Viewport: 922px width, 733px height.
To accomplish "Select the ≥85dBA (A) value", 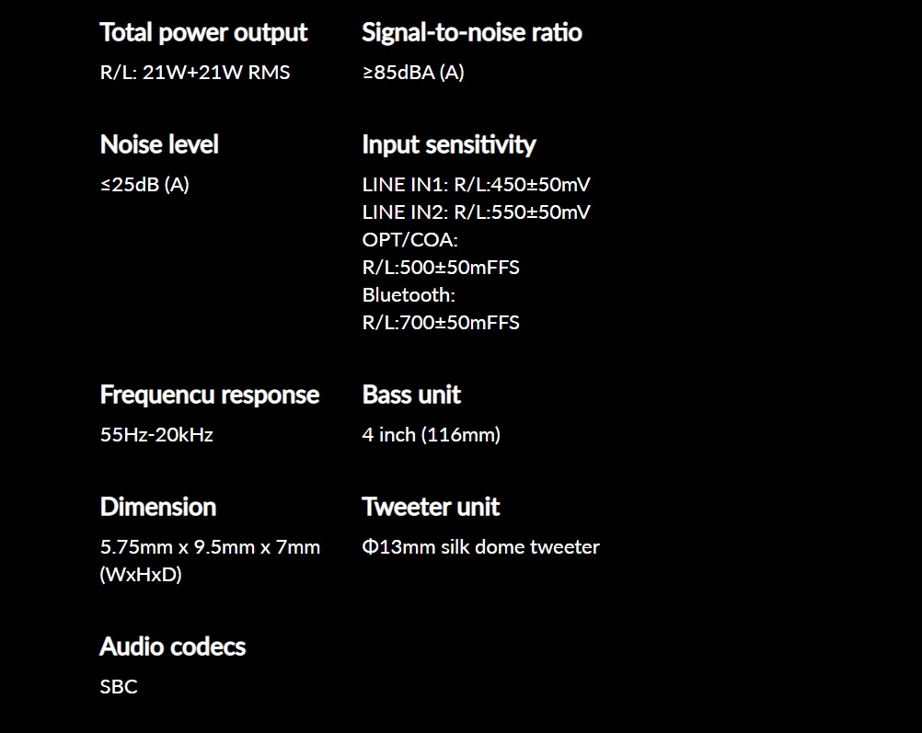I will (x=413, y=73).
